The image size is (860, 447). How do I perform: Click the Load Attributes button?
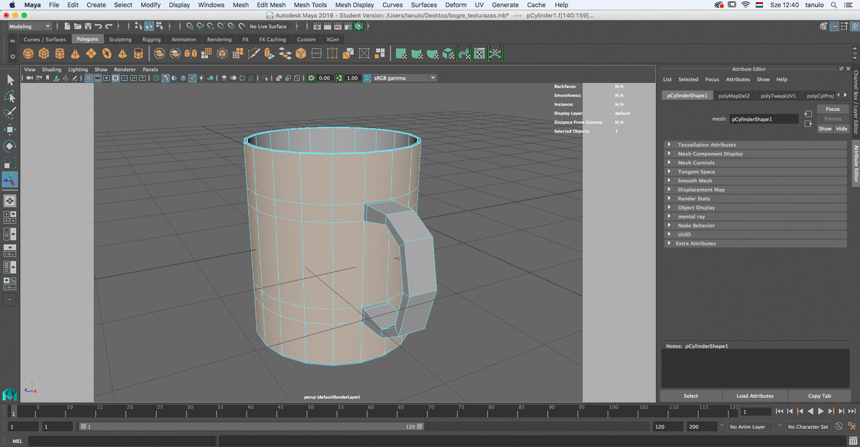tap(755, 396)
